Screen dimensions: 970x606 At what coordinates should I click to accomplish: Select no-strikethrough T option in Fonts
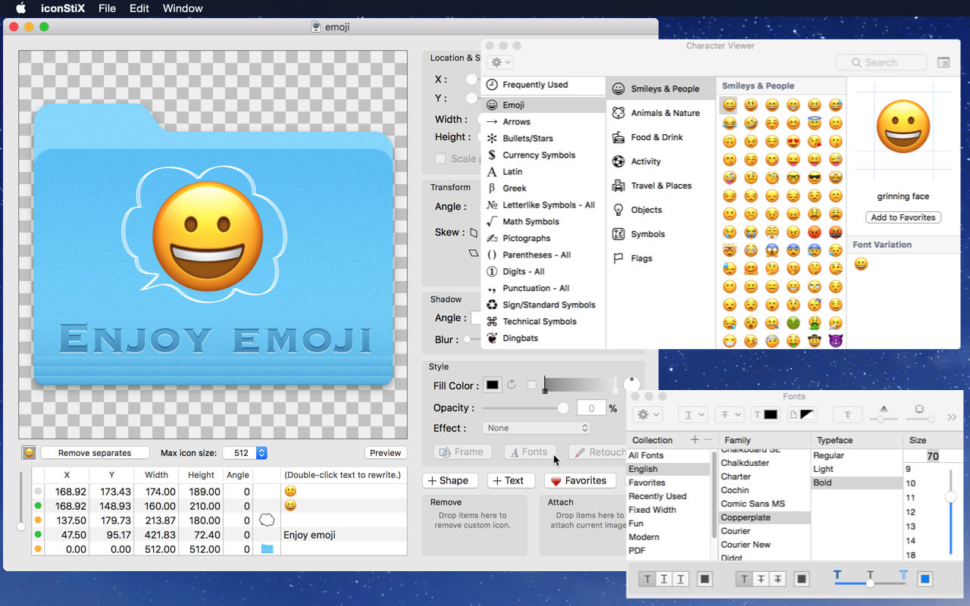click(x=744, y=579)
